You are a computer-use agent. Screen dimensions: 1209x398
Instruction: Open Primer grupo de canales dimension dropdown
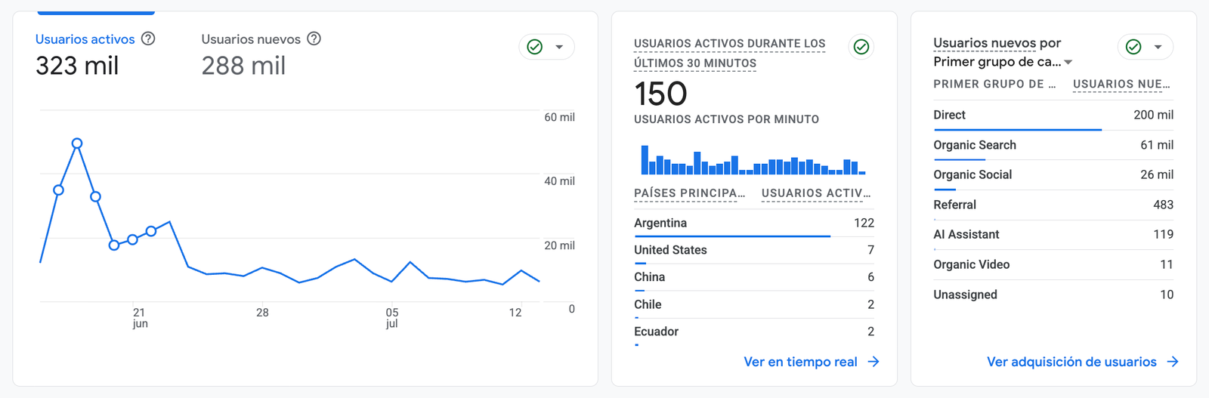tap(1003, 62)
